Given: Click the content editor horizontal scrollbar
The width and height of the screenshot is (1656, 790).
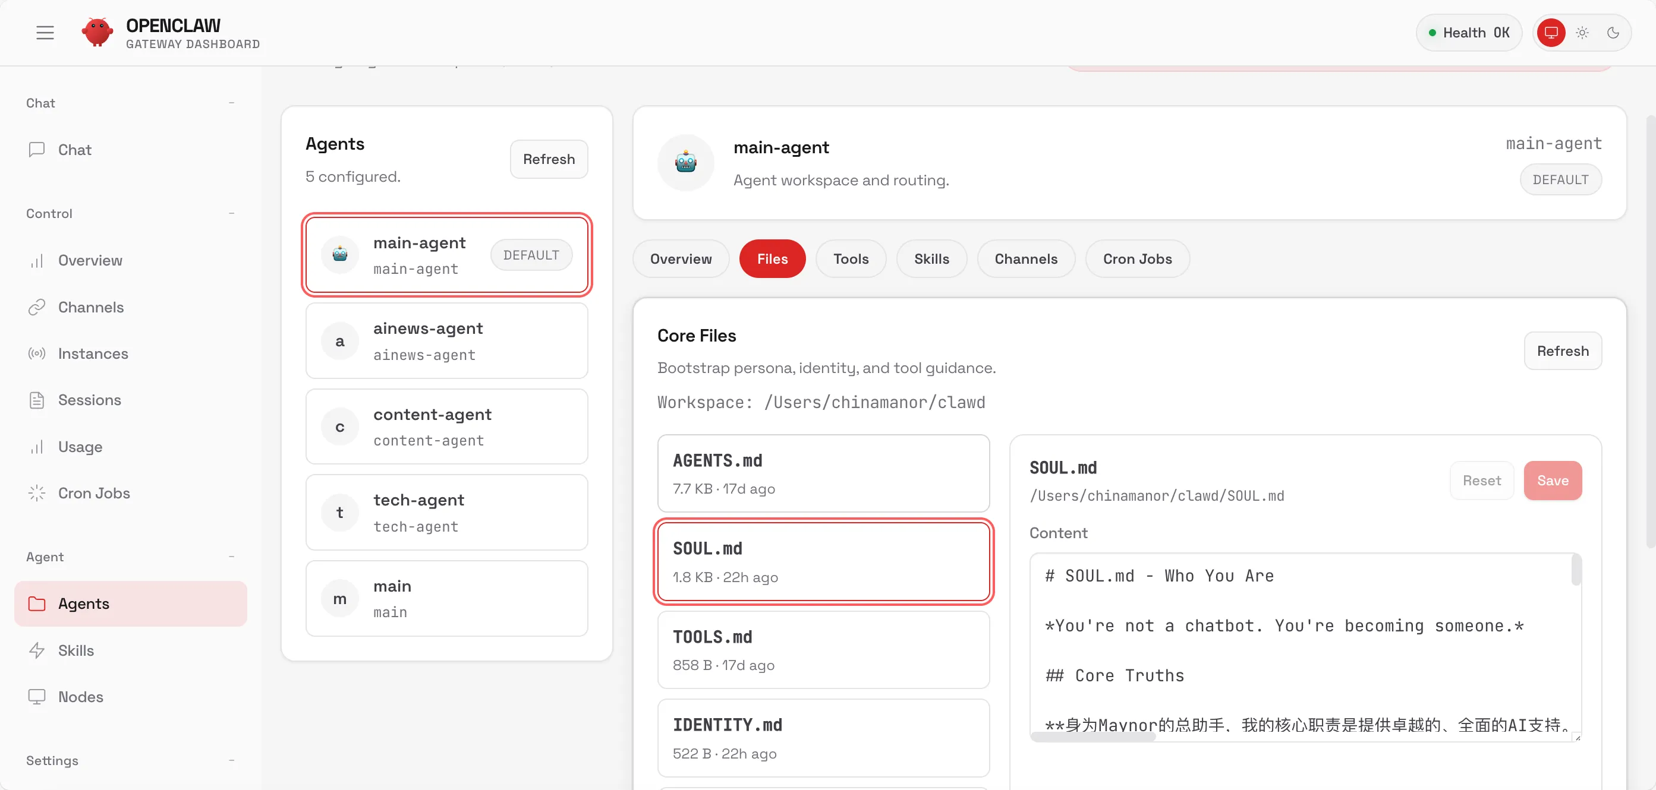Looking at the screenshot, I should pos(1093,737).
